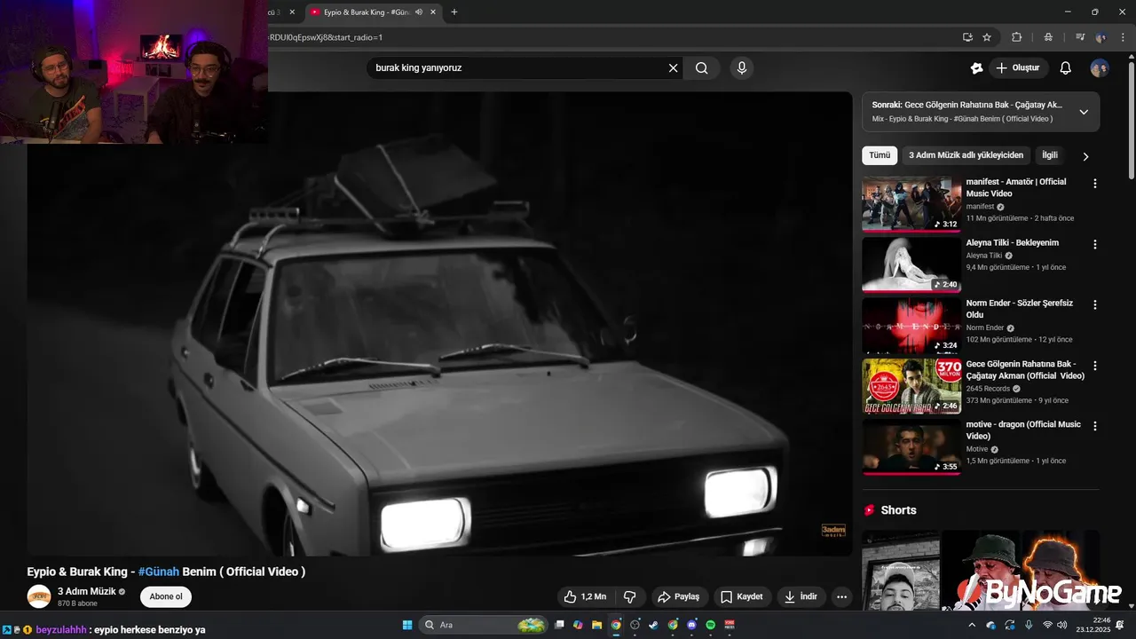Like the video showing 1,2 Mn likes

tap(585, 596)
